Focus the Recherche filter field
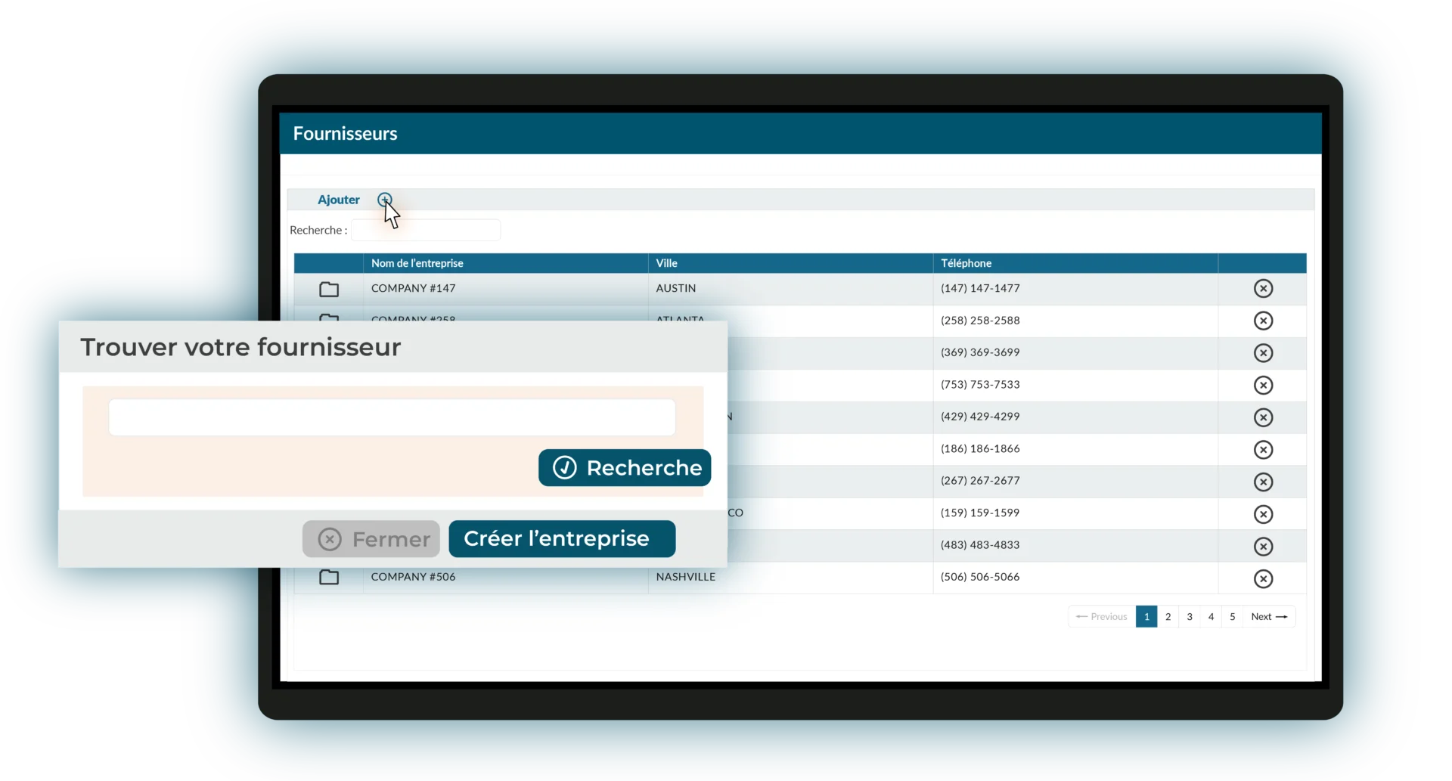Image resolution: width=1452 pixels, height=781 pixels. point(425,230)
